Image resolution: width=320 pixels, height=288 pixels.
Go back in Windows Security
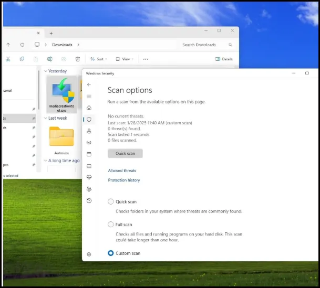pyautogui.click(x=89, y=85)
